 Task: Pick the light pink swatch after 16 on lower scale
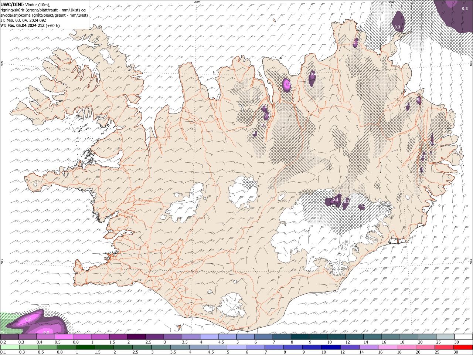[387, 347]
